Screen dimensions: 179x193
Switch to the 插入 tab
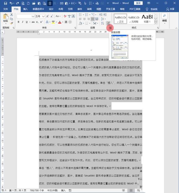pyautogui.click(x=25, y=9)
